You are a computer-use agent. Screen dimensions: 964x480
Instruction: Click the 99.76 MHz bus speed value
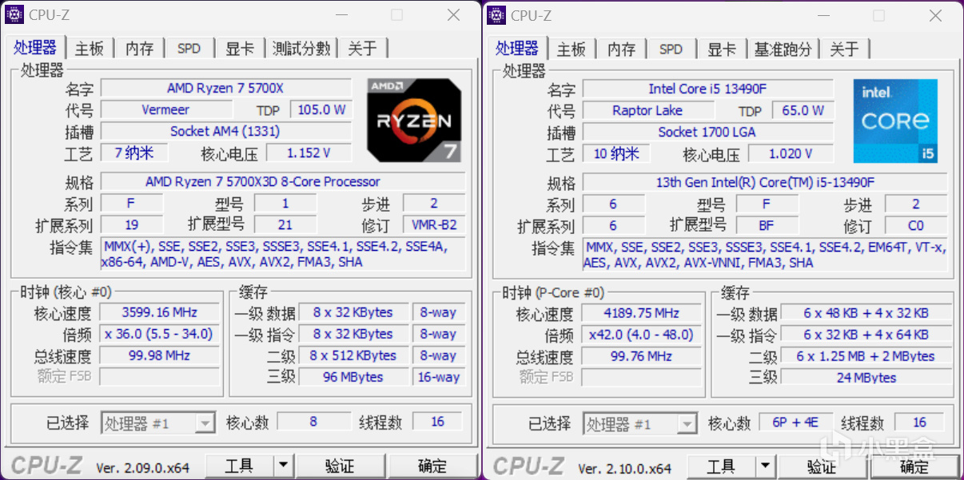point(642,356)
